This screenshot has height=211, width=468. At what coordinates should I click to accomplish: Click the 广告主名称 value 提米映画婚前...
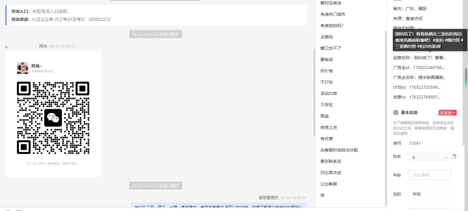pos(432,77)
